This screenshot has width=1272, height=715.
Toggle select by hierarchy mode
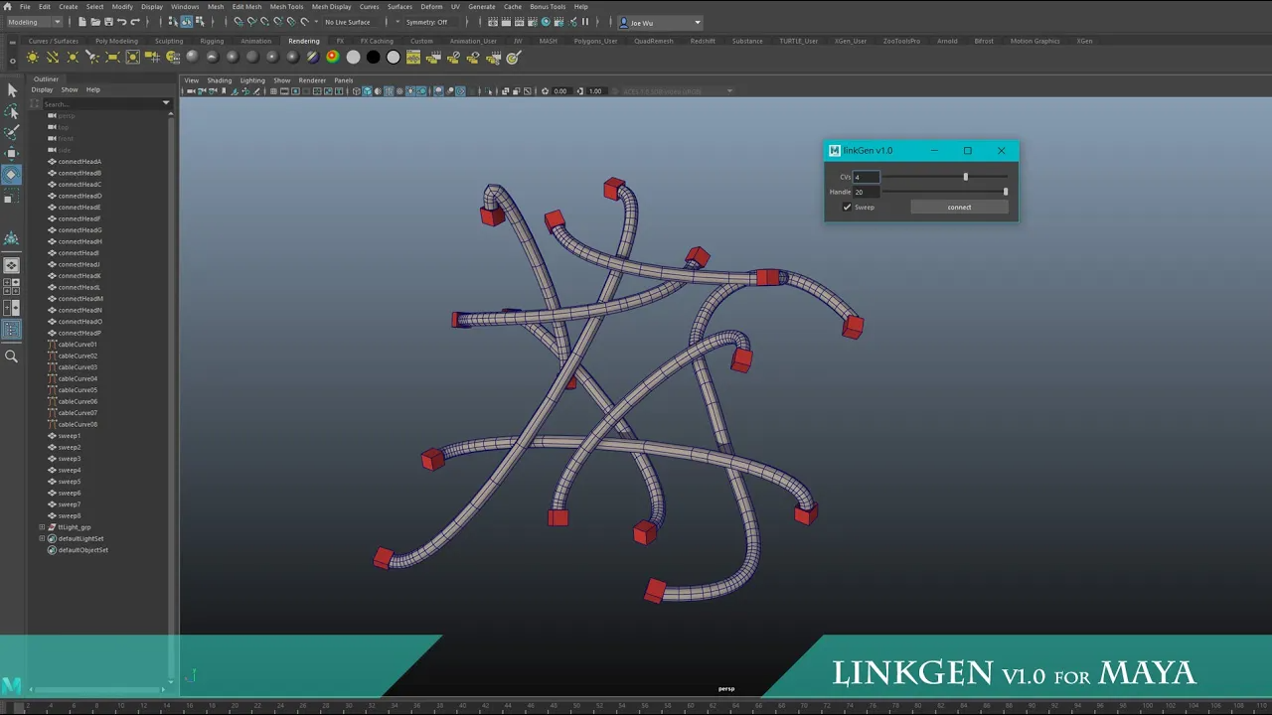(174, 22)
